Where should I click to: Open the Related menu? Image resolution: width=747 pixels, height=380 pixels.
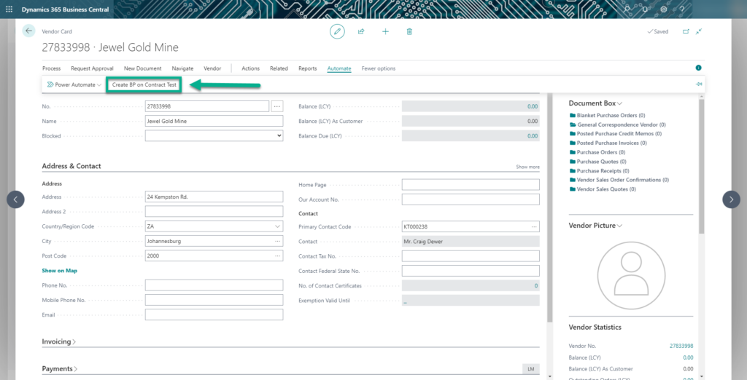click(279, 68)
